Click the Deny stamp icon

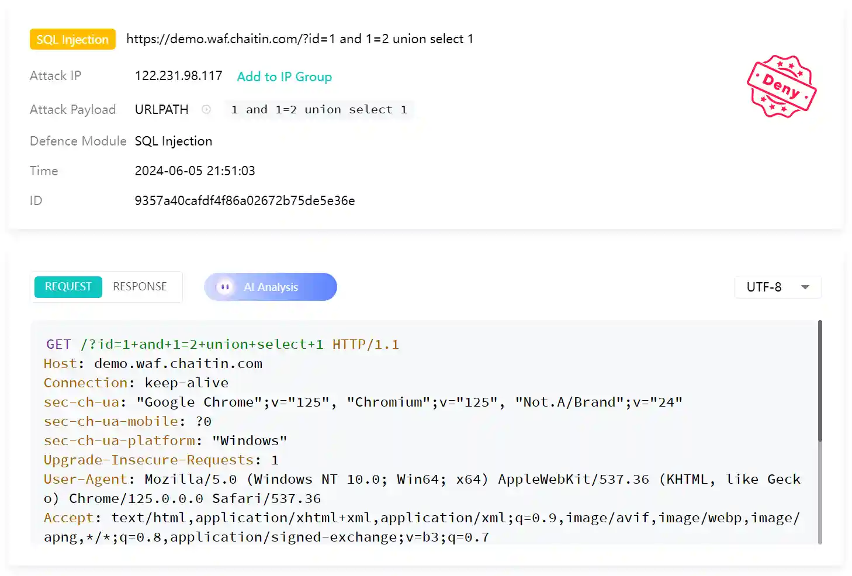[x=781, y=86]
